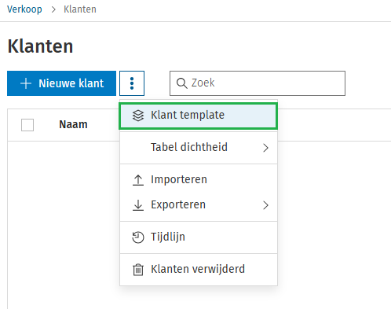Click Klanten in the breadcrumb

(x=80, y=9)
